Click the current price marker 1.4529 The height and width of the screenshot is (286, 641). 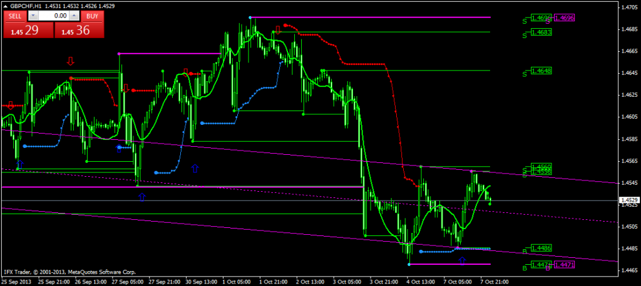628,200
